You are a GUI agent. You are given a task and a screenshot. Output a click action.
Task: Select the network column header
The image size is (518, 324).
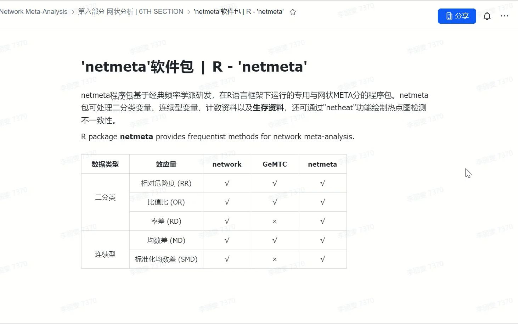[227, 164]
